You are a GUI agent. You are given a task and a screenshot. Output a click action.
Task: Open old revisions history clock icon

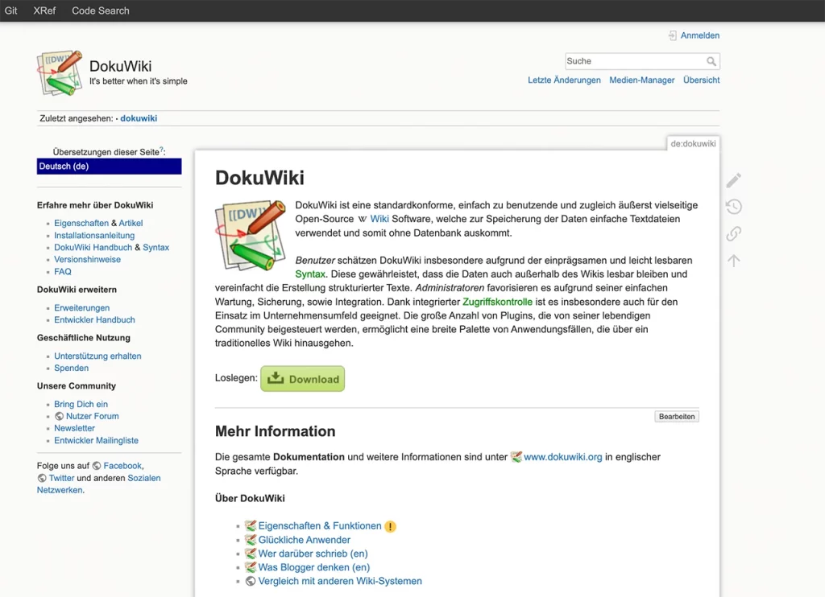733,207
